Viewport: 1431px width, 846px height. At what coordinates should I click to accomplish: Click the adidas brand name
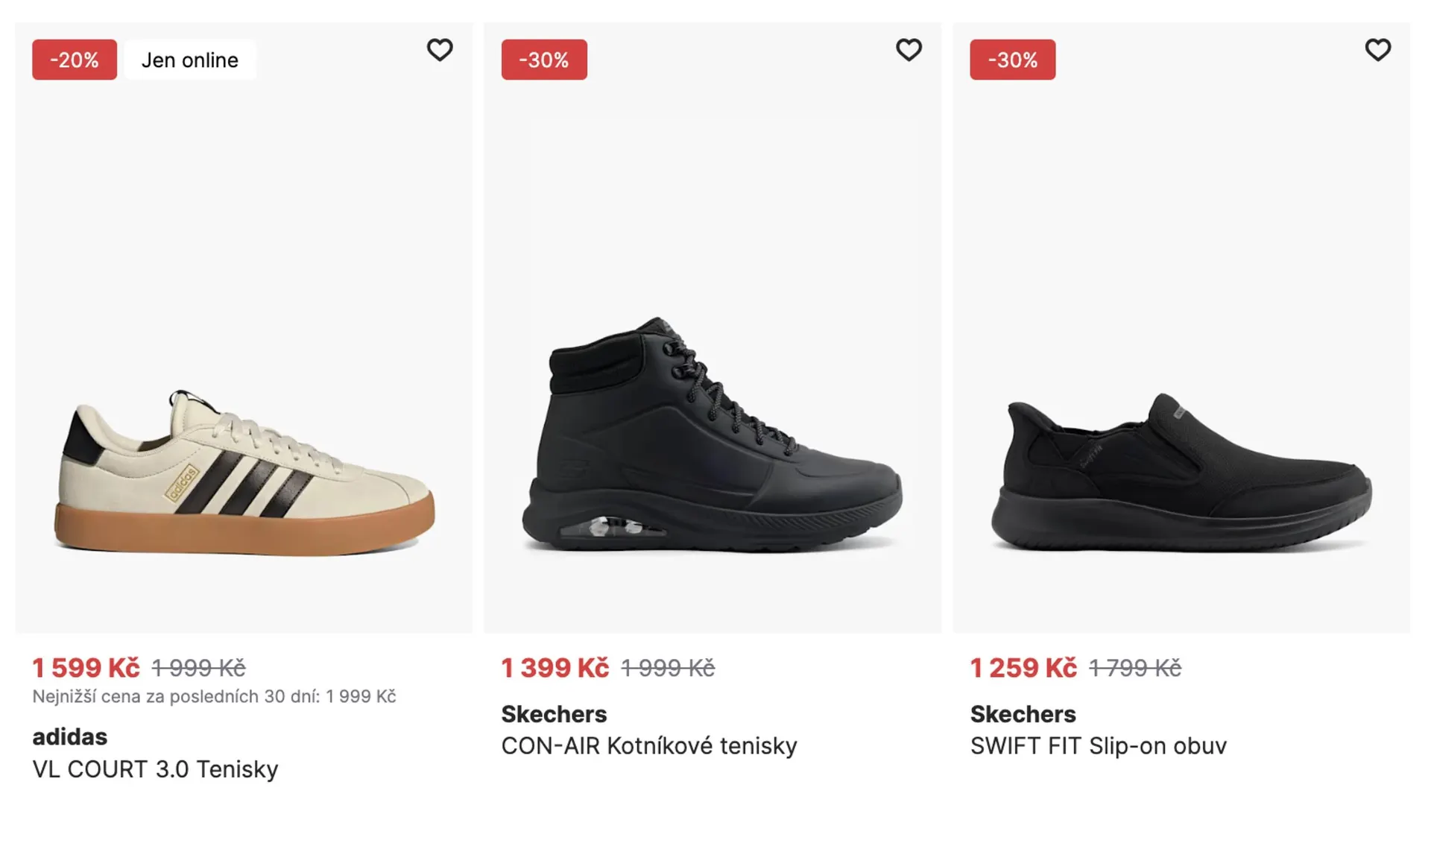[70, 736]
